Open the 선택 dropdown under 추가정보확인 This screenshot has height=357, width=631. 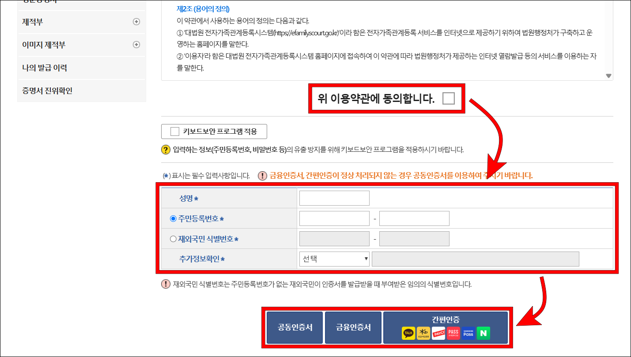[x=334, y=259]
